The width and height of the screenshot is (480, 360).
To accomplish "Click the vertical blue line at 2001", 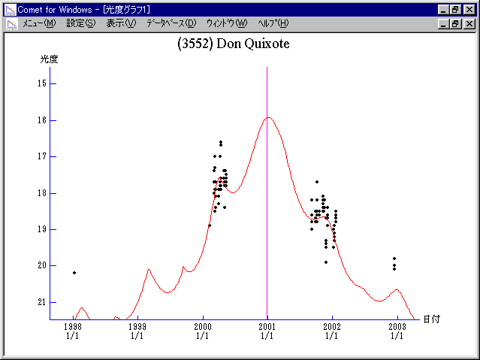I will click(x=267, y=225).
